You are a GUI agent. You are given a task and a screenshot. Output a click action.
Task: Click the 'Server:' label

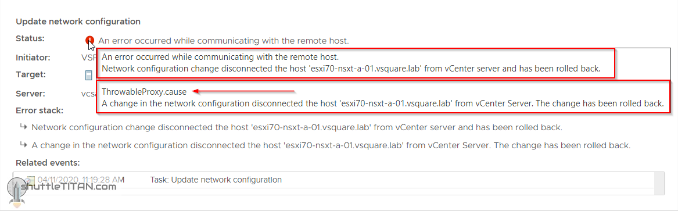tap(31, 94)
